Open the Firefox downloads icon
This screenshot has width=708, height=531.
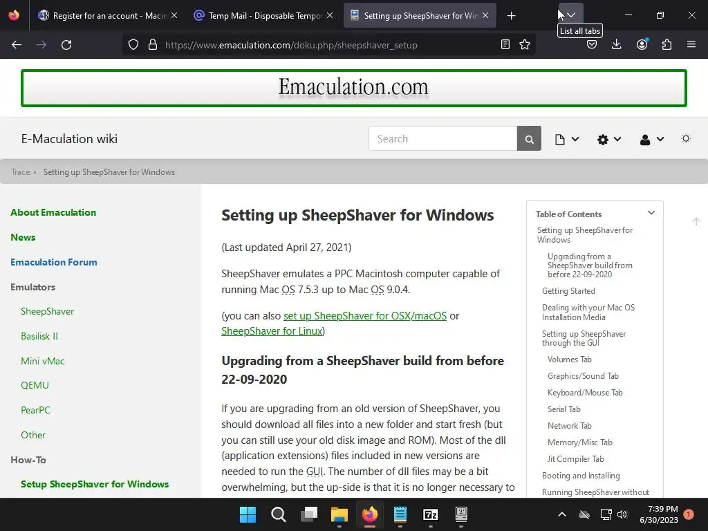616,44
